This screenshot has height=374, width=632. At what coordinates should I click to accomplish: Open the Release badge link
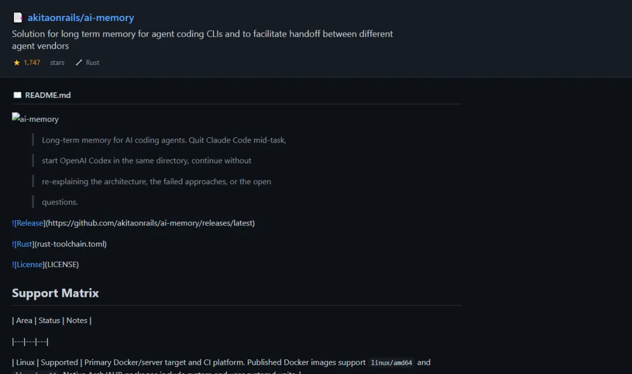click(29, 223)
